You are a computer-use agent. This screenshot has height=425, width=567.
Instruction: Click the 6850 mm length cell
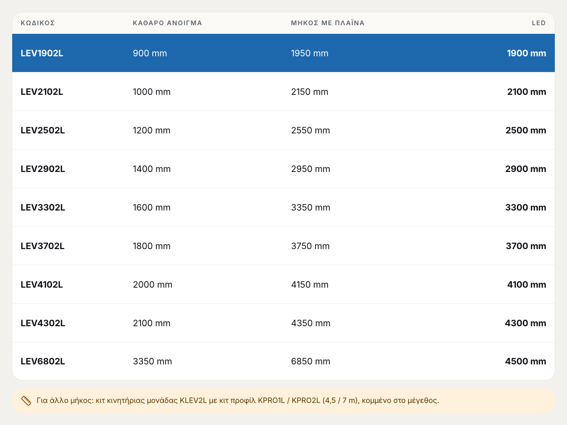click(311, 361)
